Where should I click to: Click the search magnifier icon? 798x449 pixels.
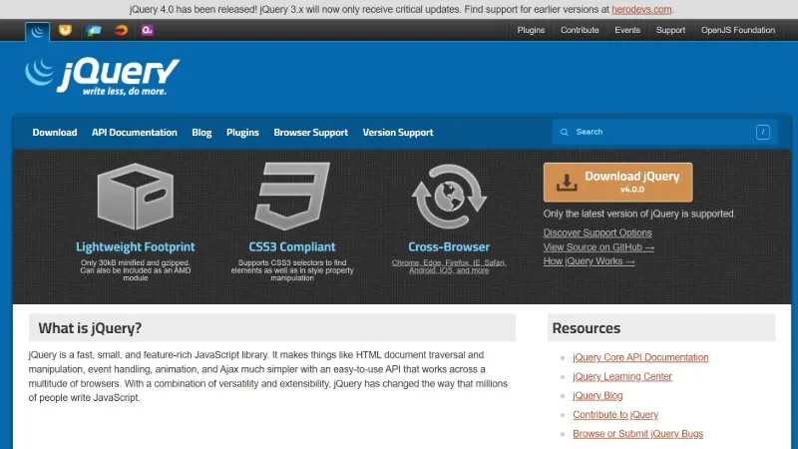[564, 133]
